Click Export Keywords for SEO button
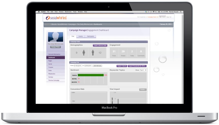The height and width of the screenshot is (125, 219). (137, 66)
